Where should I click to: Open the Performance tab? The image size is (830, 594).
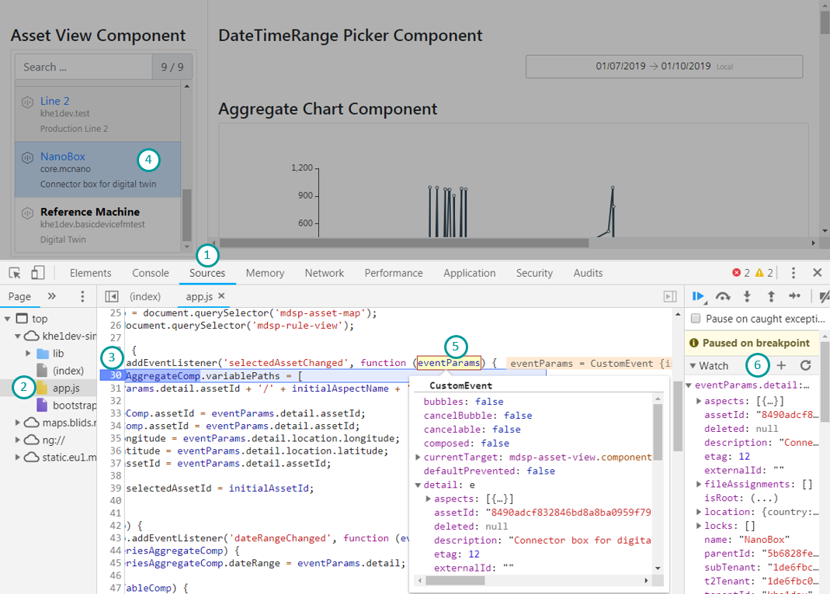[x=394, y=273]
